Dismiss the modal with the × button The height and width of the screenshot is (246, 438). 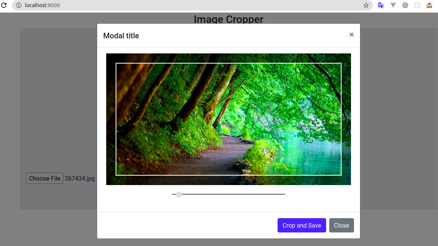[351, 34]
